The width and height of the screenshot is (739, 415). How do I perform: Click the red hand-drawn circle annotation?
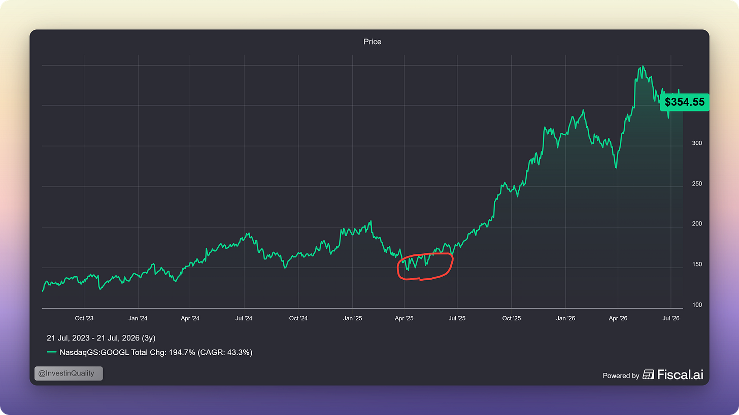pyautogui.click(x=424, y=266)
